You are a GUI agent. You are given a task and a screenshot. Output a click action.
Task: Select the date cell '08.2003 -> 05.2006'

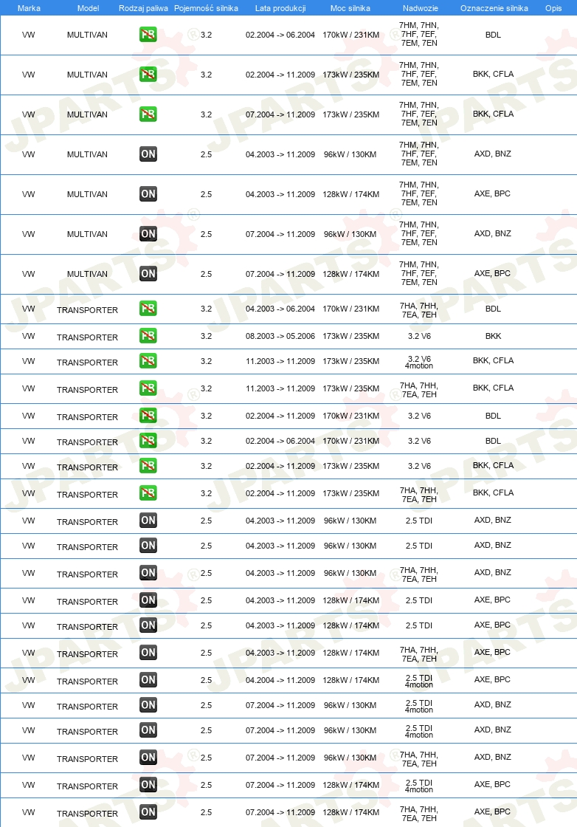pos(280,336)
